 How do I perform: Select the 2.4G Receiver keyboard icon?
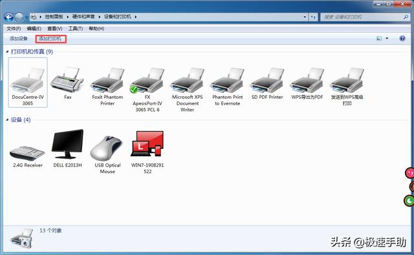[x=27, y=153]
